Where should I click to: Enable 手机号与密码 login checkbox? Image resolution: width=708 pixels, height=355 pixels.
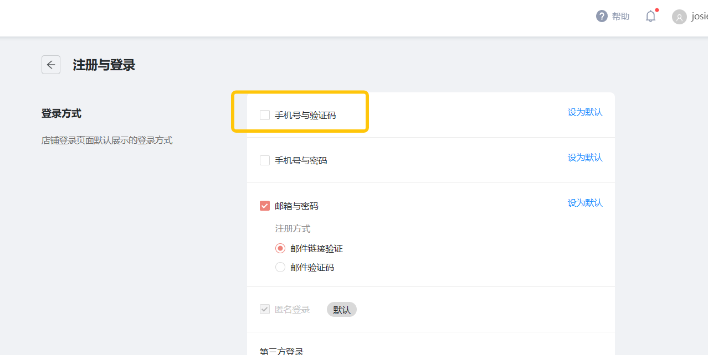(265, 160)
